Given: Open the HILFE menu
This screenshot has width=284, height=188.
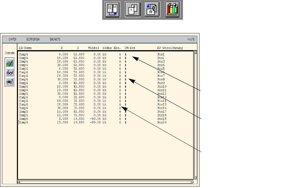Looking at the screenshot, I should click(x=191, y=39).
